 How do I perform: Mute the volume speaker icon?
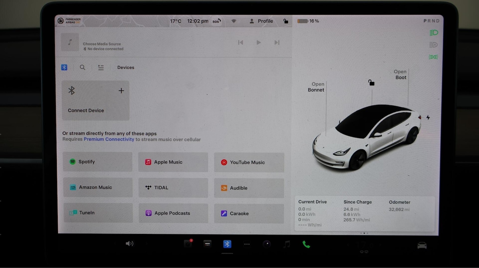tap(130, 243)
